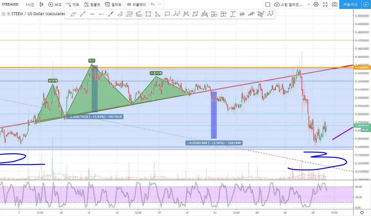Image resolution: width=371 pixels, height=216 pixels.
Task: Open chart settings gear in top bar
Action: [x=316, y=4]
